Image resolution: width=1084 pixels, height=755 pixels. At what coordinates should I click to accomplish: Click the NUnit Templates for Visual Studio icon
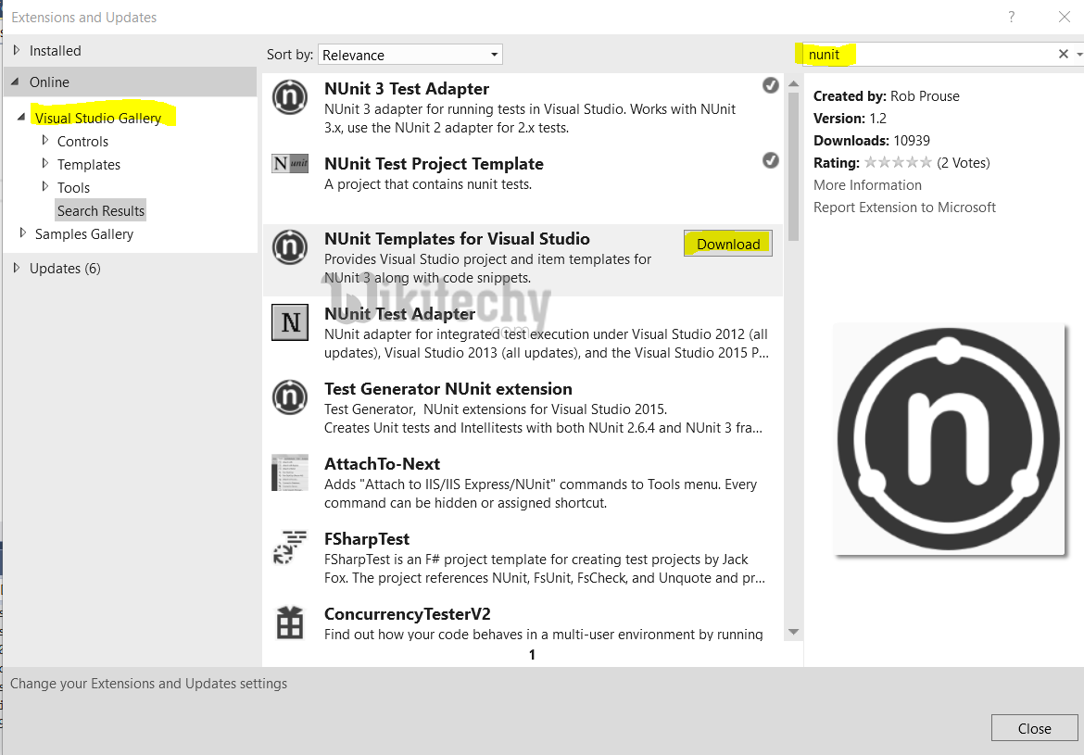[x=290, y=246]
